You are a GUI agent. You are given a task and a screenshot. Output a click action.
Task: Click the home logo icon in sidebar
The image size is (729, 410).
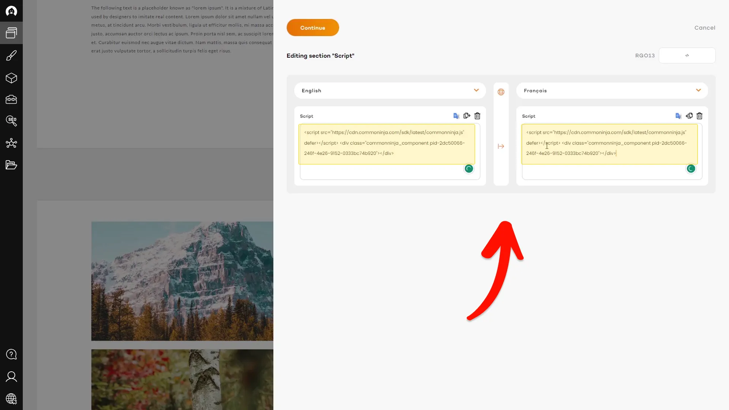[x=11, y=11]
